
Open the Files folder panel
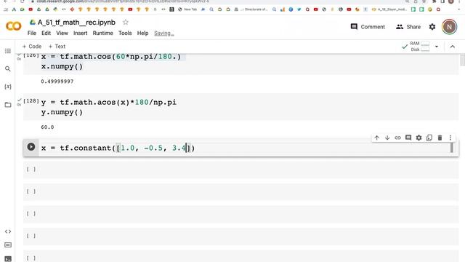click(8, 105)
